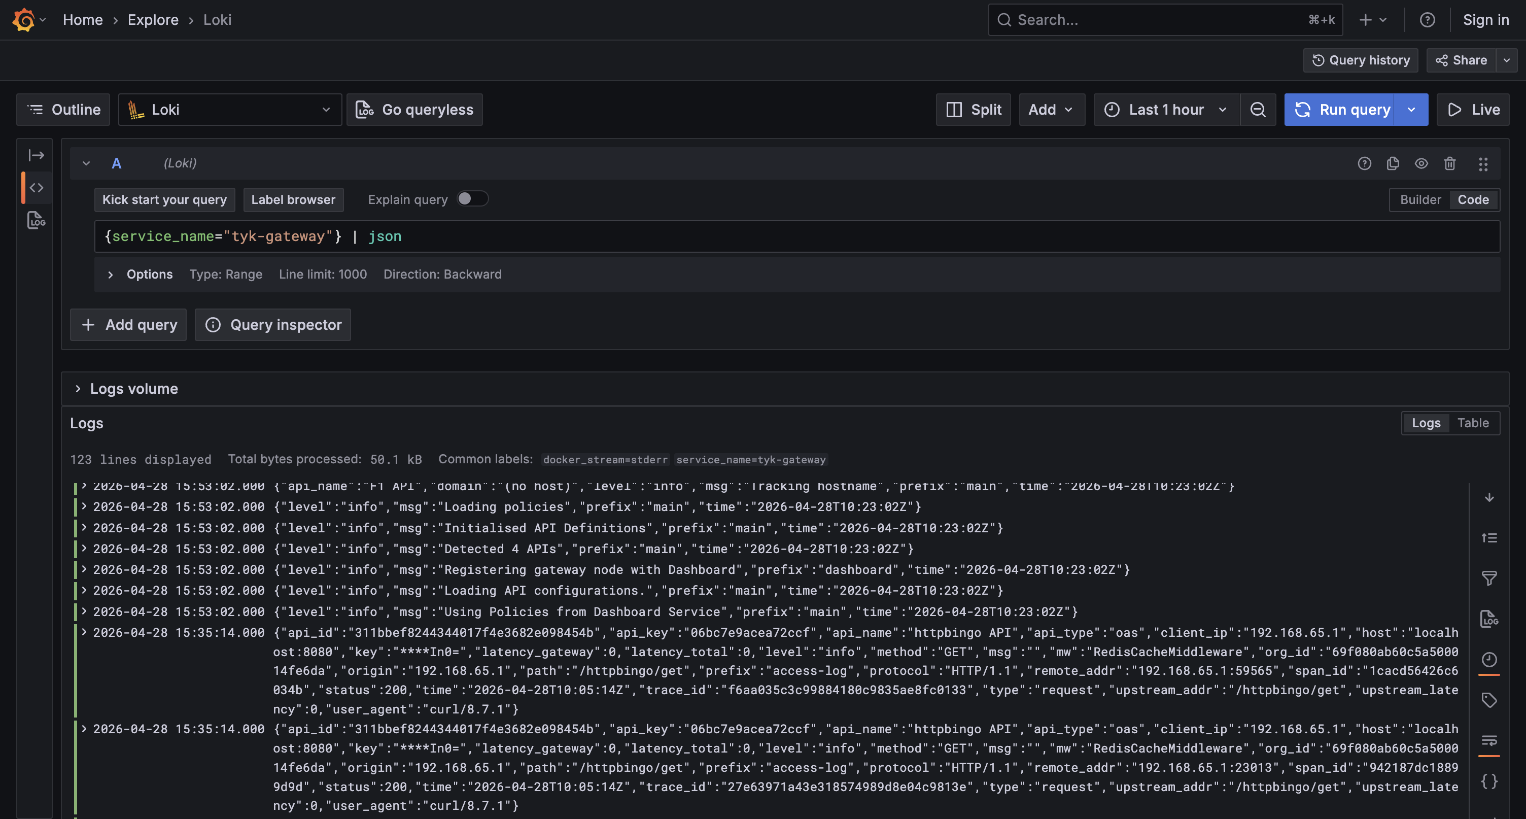Open the Share options dropdown arrow
Screen dimensions: 1526x819
(1506, 60)
